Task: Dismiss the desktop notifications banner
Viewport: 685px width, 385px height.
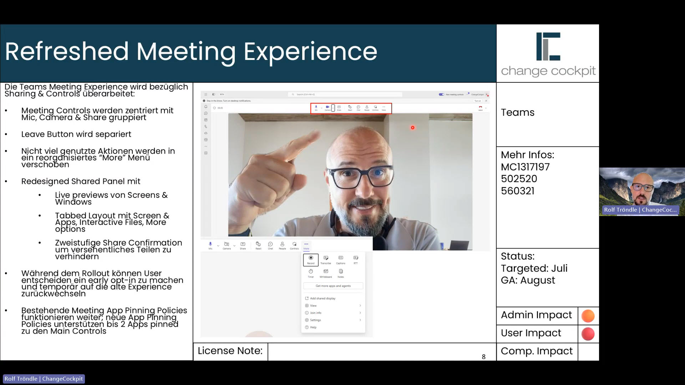Action: tap(486, 101)
